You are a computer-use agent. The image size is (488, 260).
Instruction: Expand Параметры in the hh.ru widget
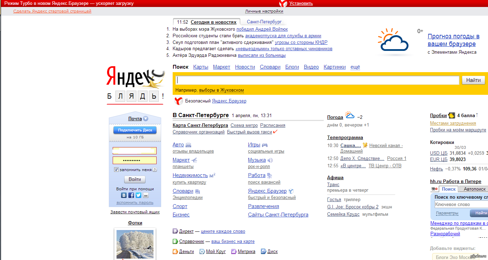click(447, 213)
